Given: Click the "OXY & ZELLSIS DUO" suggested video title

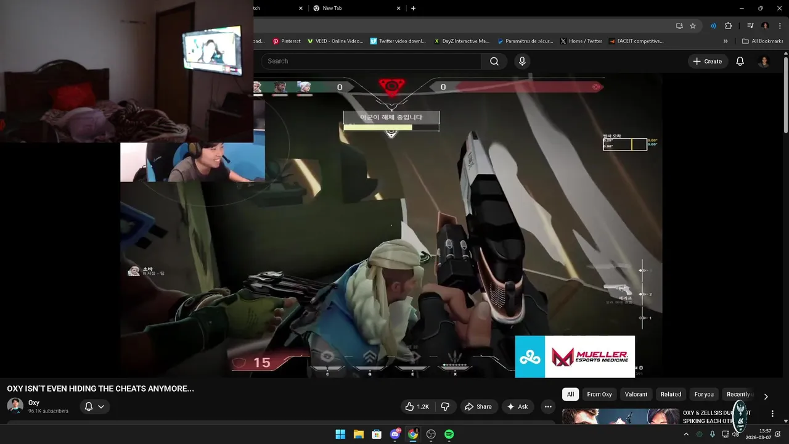Looking at the screenshot, I should click(x=717, y=417).
